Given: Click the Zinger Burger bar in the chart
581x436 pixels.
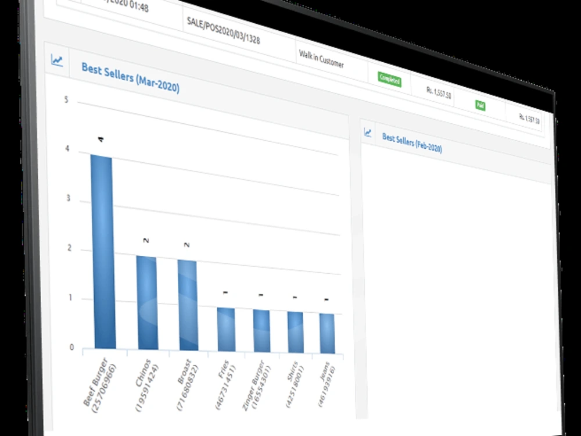Looking at the screenshot, I should pos(261,331).
